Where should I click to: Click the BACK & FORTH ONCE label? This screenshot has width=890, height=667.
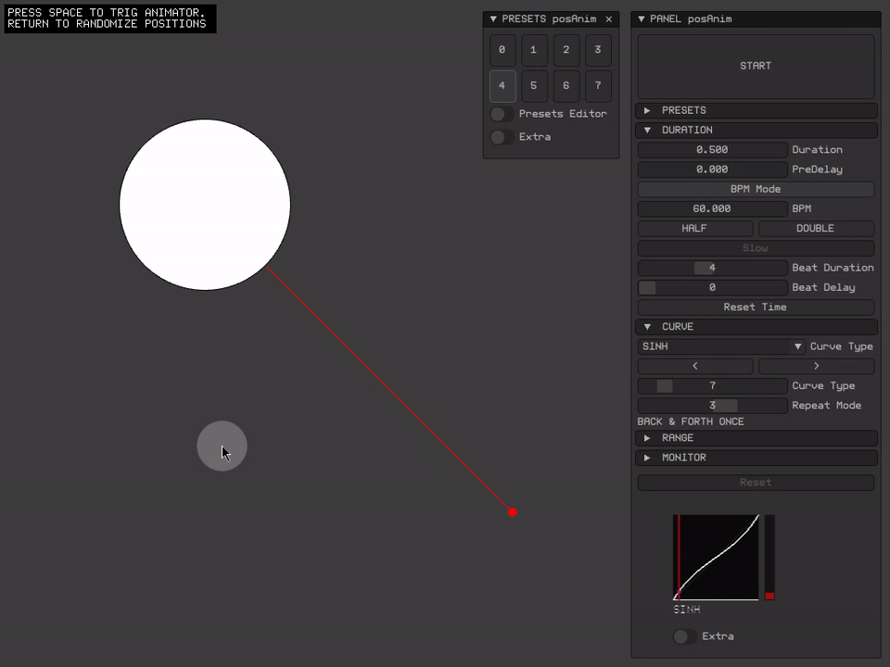click(x=691, y=422)
